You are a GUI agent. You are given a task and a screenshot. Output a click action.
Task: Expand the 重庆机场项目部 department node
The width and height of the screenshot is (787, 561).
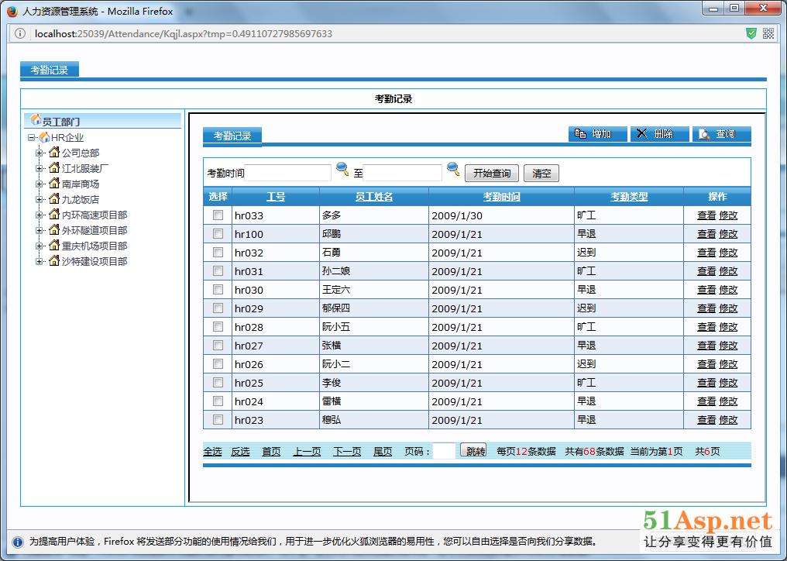tap(40, 246)
